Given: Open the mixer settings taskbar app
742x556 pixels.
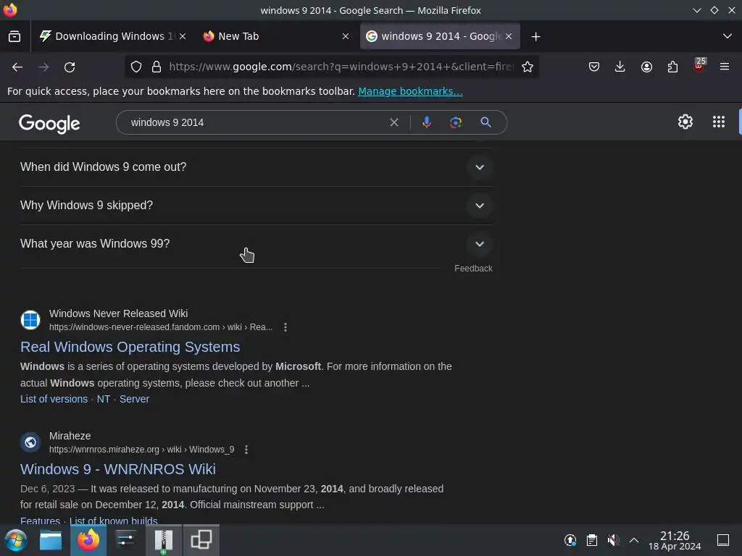Looking at the screenshot, I should pos(125,540).
